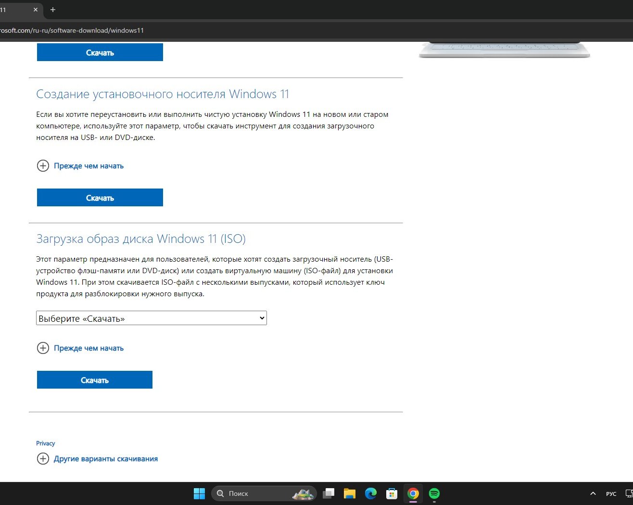
Task: Open Microsoft Edge from the taskbar
Action: click(x=371, y=493)
